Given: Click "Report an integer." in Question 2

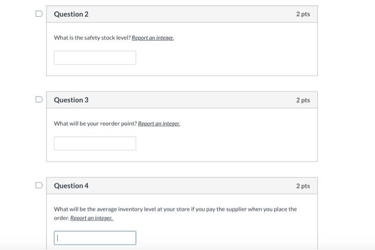Looking at the screenshot, I should tap(153, 38).
